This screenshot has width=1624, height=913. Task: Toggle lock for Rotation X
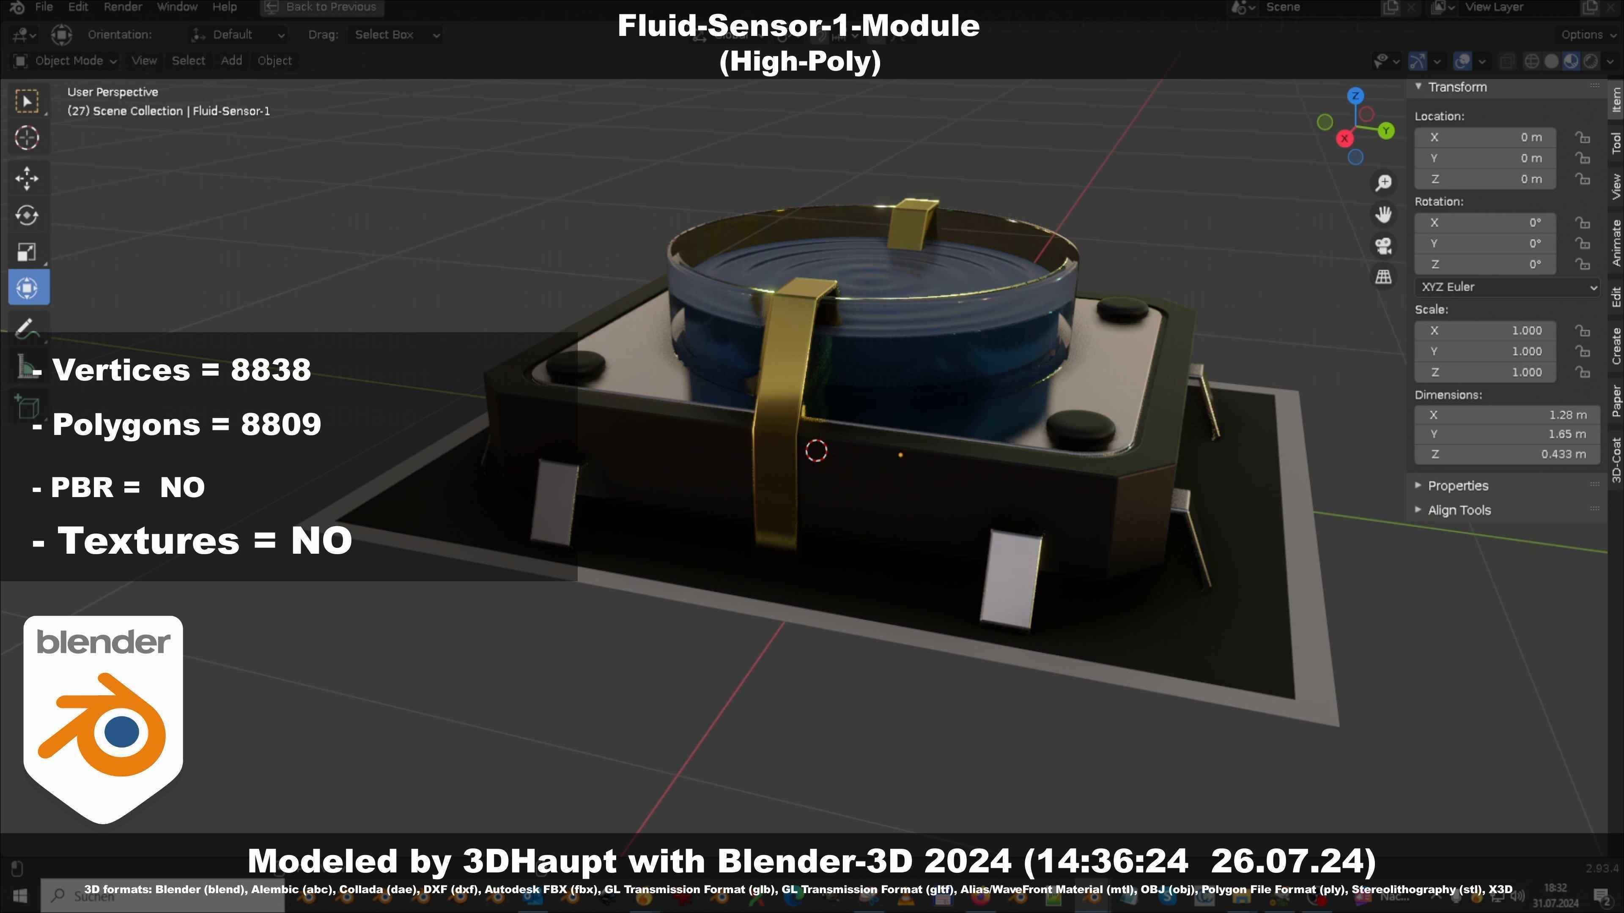pos(1583,222)
